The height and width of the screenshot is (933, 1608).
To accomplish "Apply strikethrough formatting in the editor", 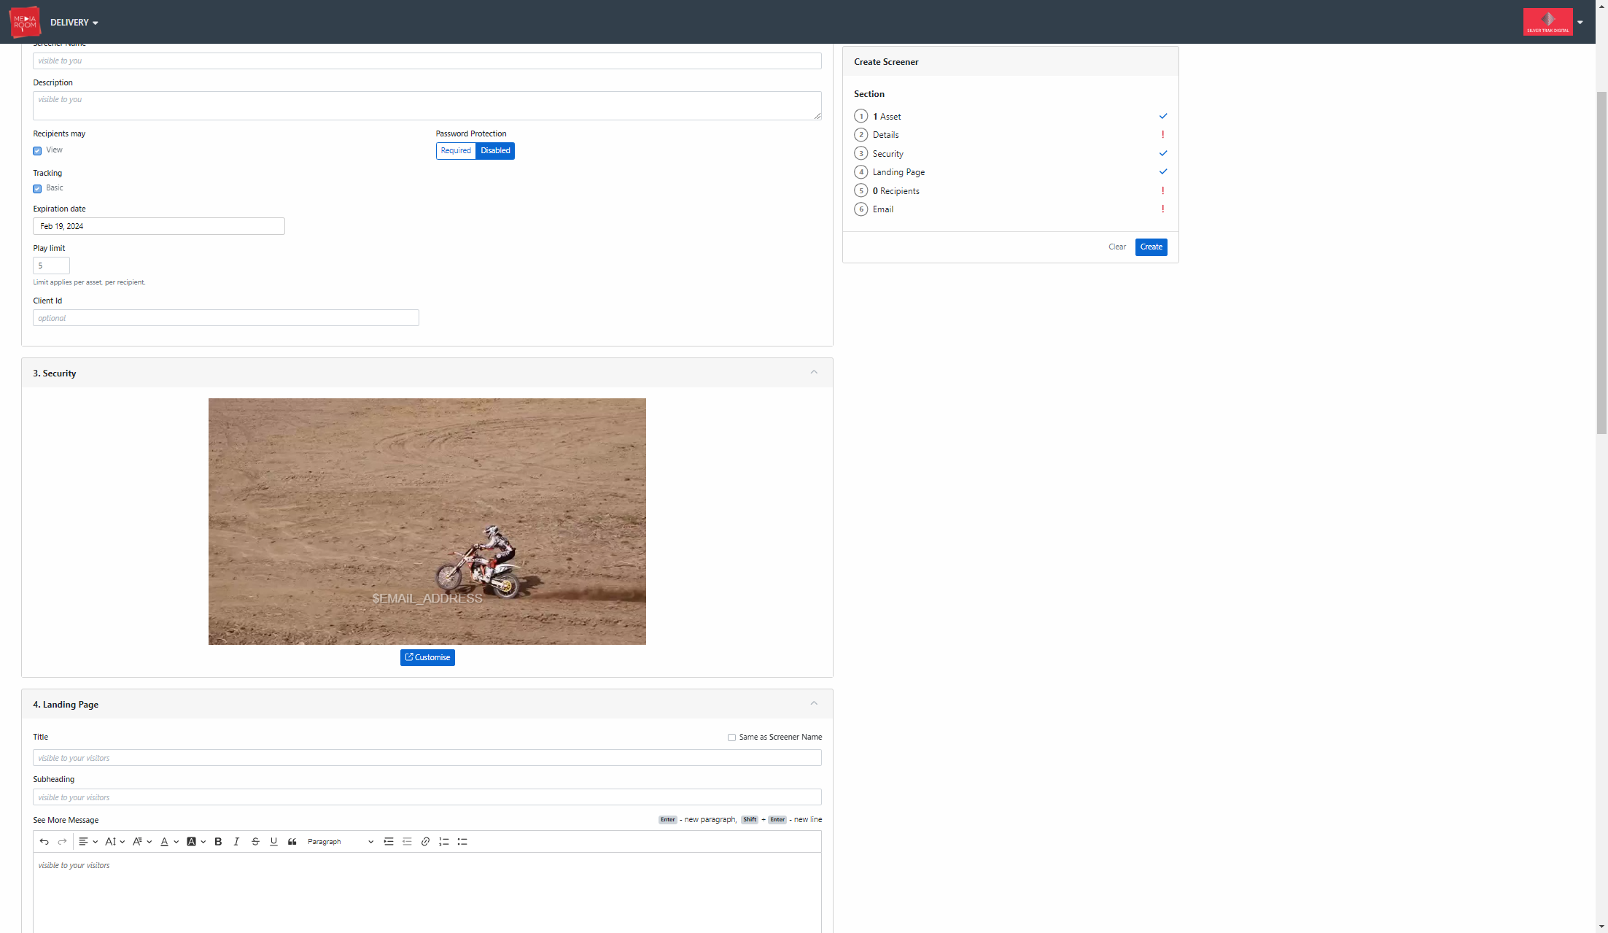I will click(x=255, y=841).
